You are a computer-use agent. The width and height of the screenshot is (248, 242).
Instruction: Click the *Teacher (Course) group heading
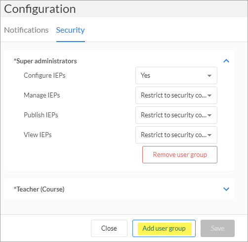39,189
